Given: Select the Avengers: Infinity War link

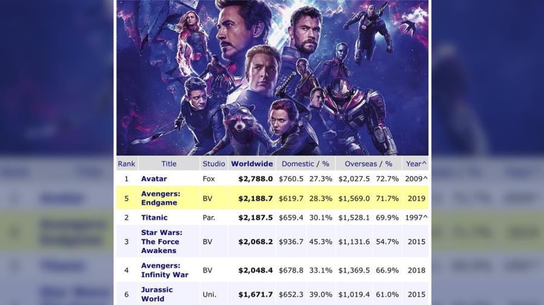Looking at the screenshot, I should point(164,270).
